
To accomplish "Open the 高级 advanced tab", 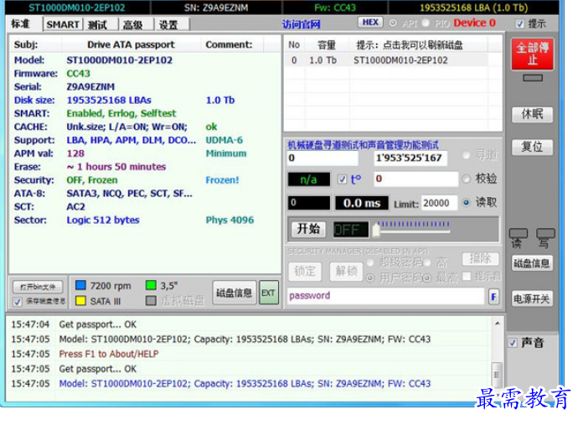I will 132,24.
